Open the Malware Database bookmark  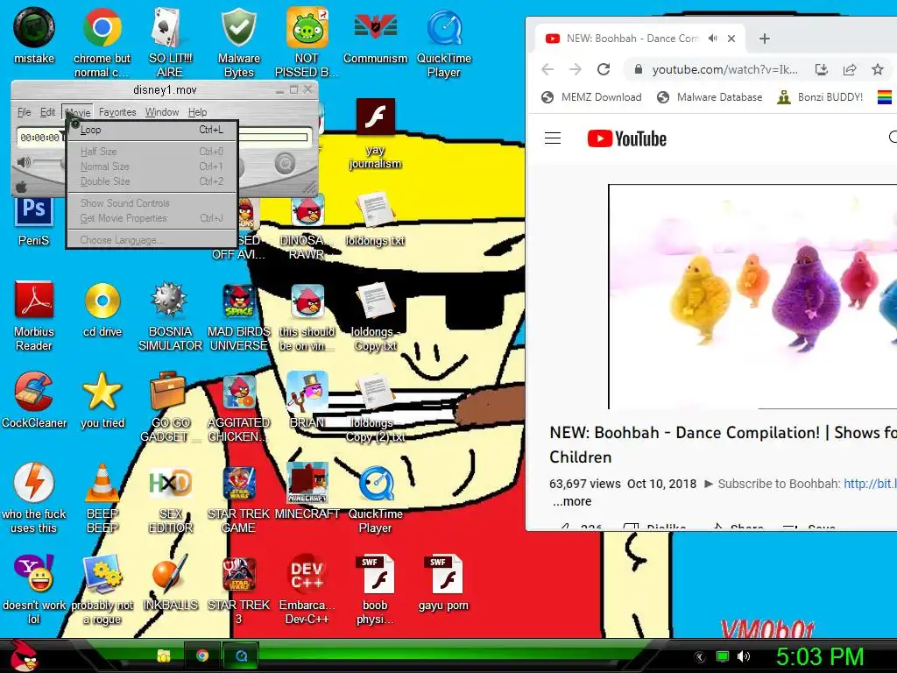(710, 97)
